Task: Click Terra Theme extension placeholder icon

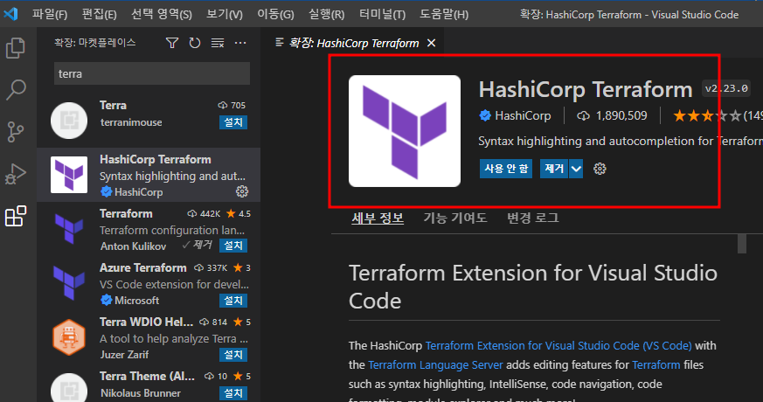Action: [x=69, y=388]
